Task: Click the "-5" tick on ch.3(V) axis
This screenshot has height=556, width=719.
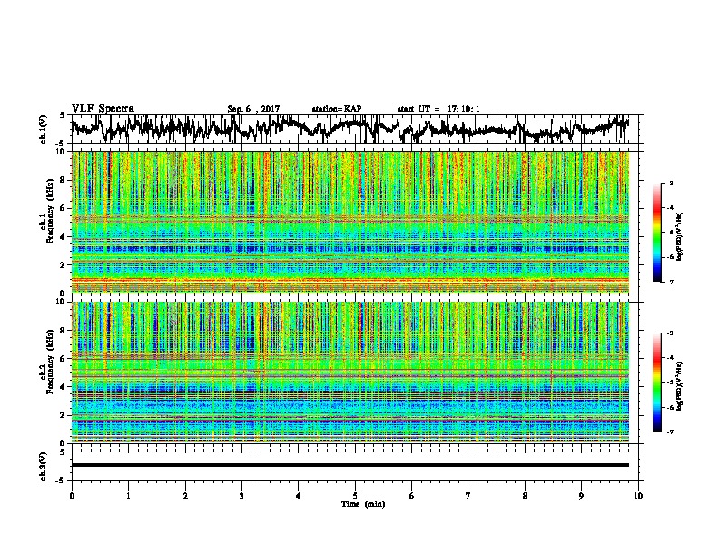Action: pos(60,481)
